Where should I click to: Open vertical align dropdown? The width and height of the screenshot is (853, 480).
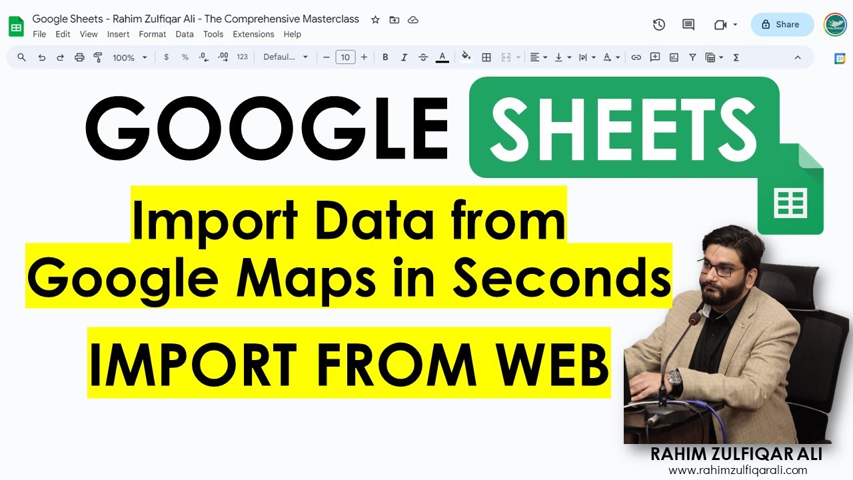point(563,57)
